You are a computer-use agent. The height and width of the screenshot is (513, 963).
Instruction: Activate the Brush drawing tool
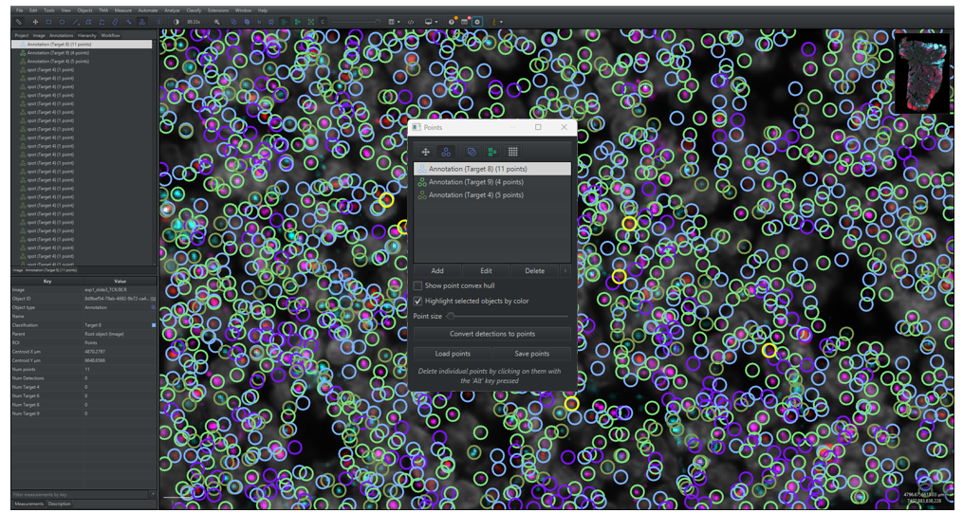(115, 21)
